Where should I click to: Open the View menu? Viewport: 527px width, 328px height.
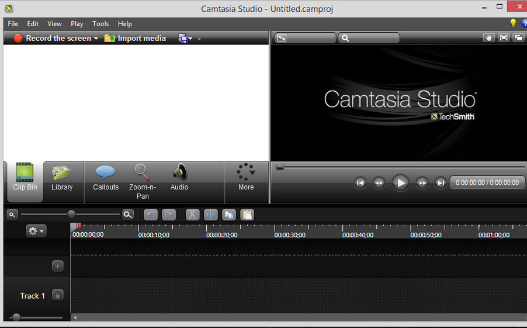[x=54, y=24]
